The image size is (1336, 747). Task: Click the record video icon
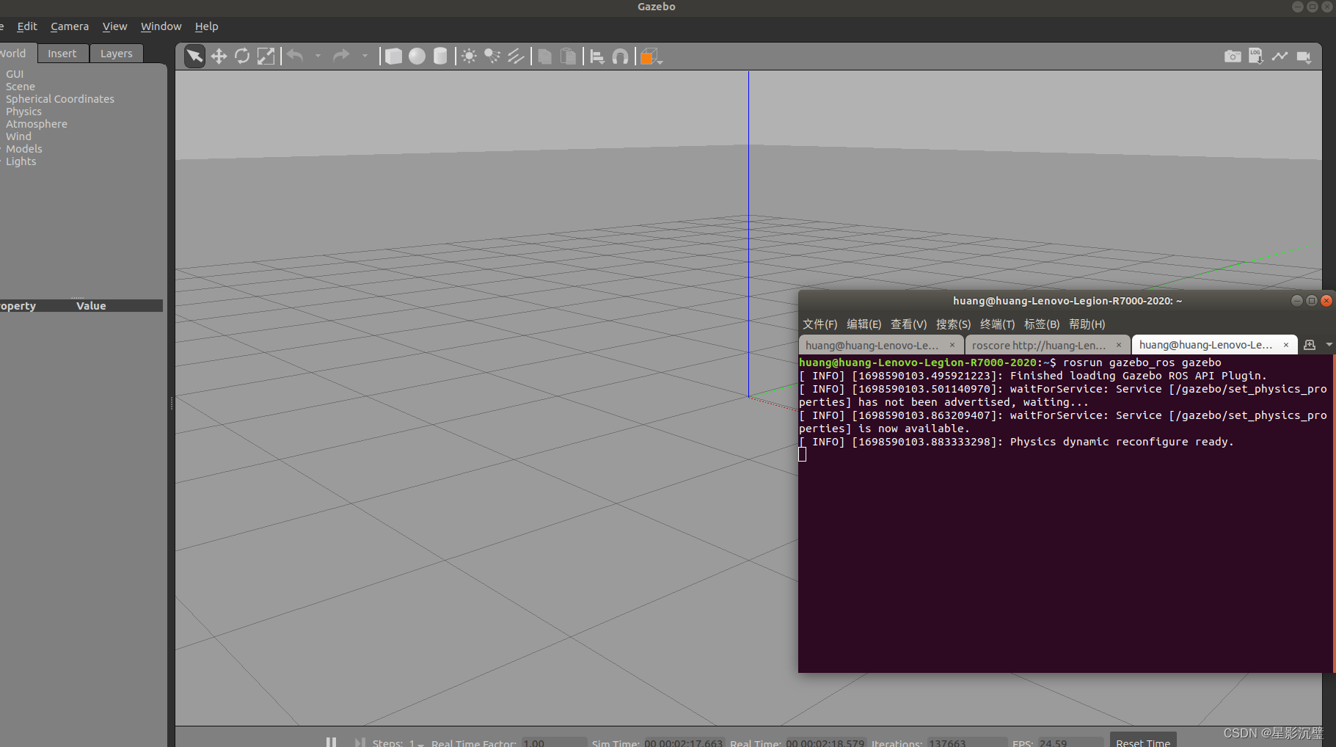click(x=1304, y=57)
